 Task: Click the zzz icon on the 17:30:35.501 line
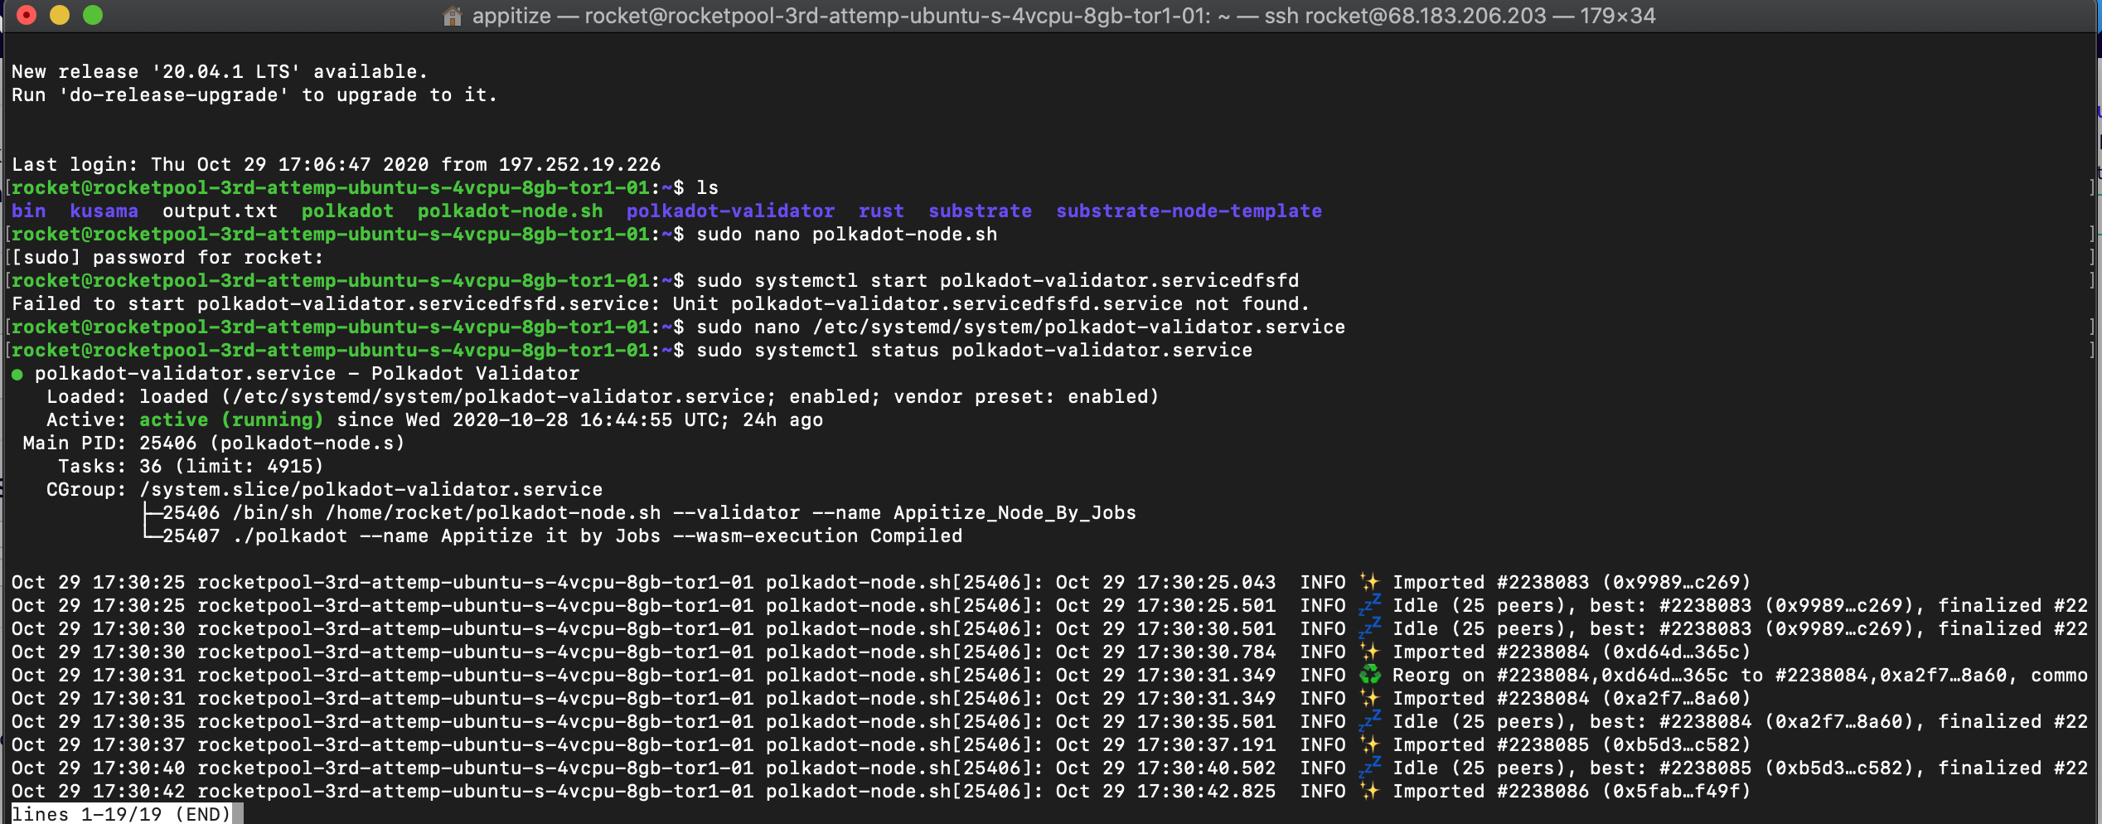(x=1369, y=721)
